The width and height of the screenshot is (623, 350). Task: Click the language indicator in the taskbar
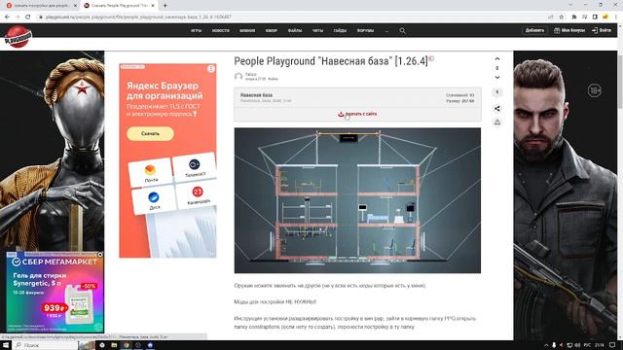point(587,345)
